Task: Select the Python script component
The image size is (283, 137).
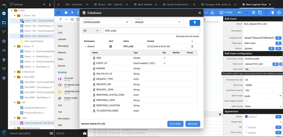Action: click(x=69, y=99)
